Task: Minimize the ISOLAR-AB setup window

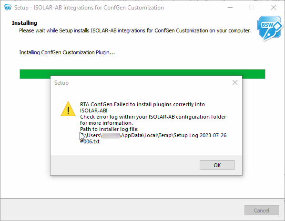Action: point(230,7)
